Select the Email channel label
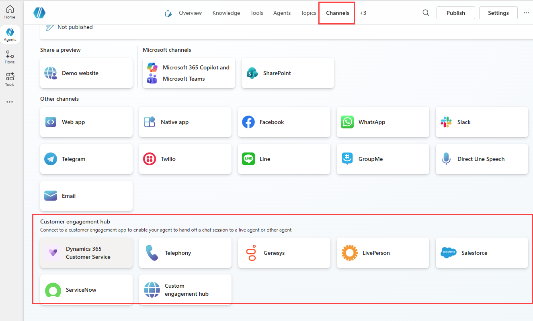The image size is (533, 321). (x=69, y=196)
